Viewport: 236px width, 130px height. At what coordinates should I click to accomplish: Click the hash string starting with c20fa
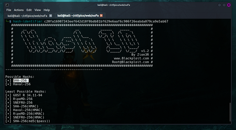[106, 21]
